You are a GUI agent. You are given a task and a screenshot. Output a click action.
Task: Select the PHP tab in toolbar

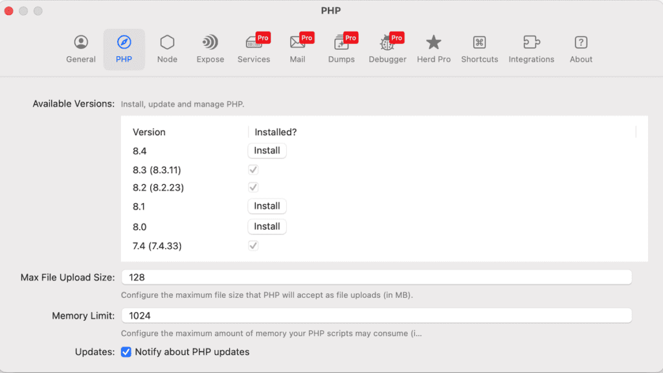tap(124, 49)
